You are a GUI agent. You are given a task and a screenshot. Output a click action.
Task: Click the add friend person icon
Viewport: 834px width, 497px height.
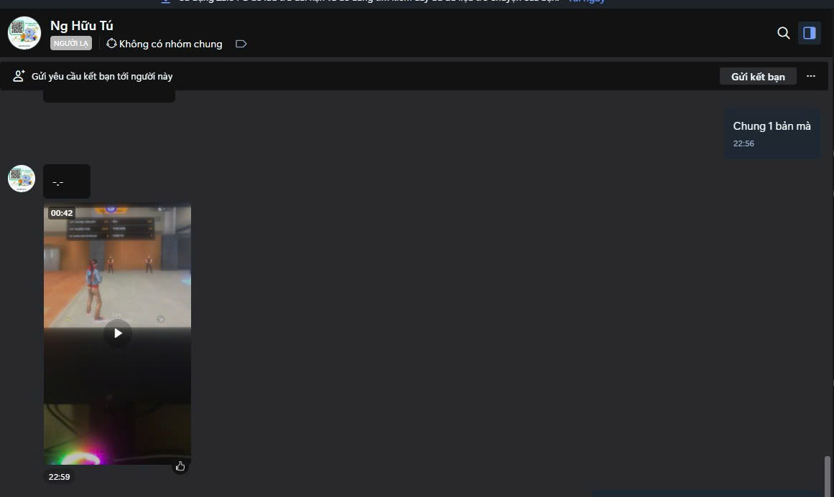[19, 76]
